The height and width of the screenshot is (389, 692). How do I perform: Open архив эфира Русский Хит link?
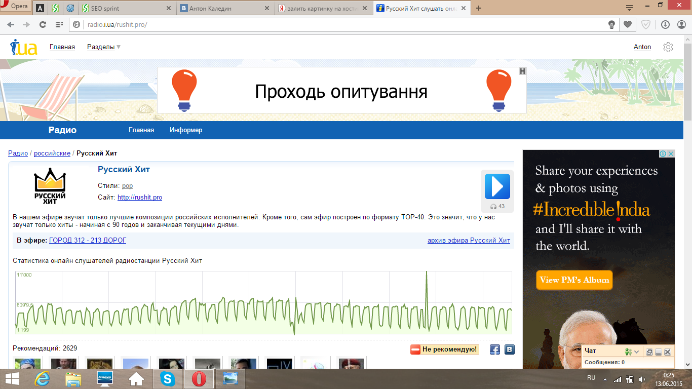[469, 240]
